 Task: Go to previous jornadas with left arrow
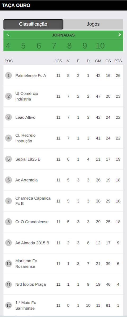[x=8, y=35]
